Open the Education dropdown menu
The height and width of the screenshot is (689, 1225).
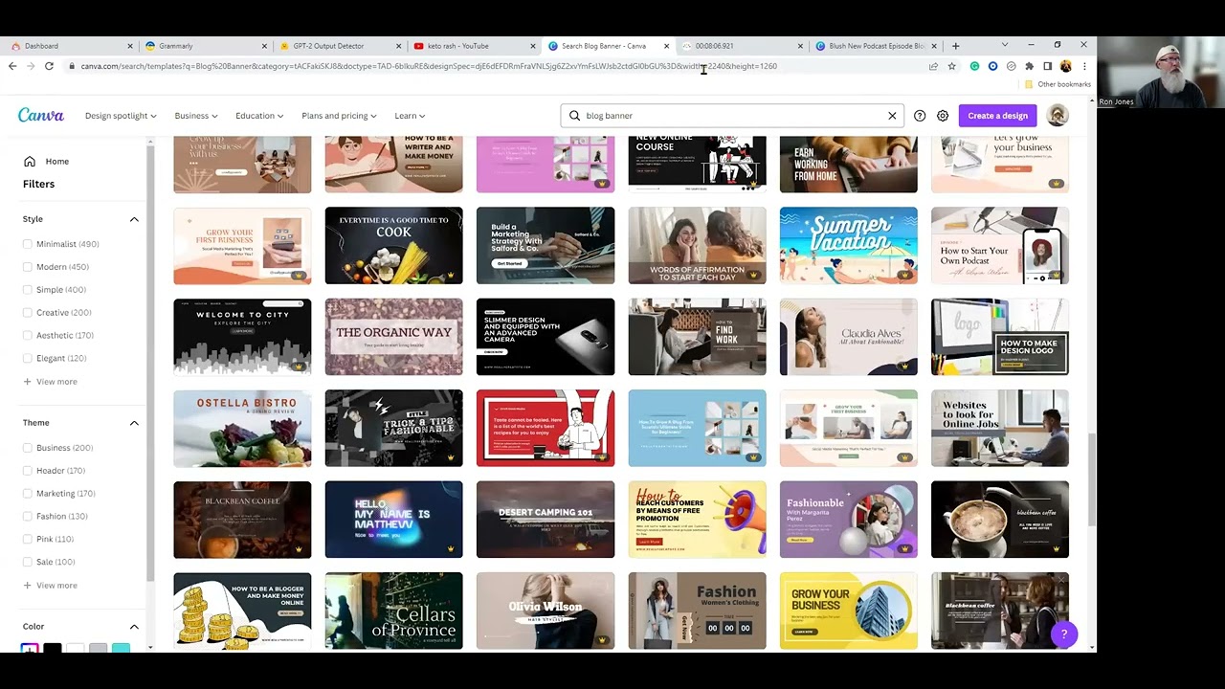[x=259, y=116]
